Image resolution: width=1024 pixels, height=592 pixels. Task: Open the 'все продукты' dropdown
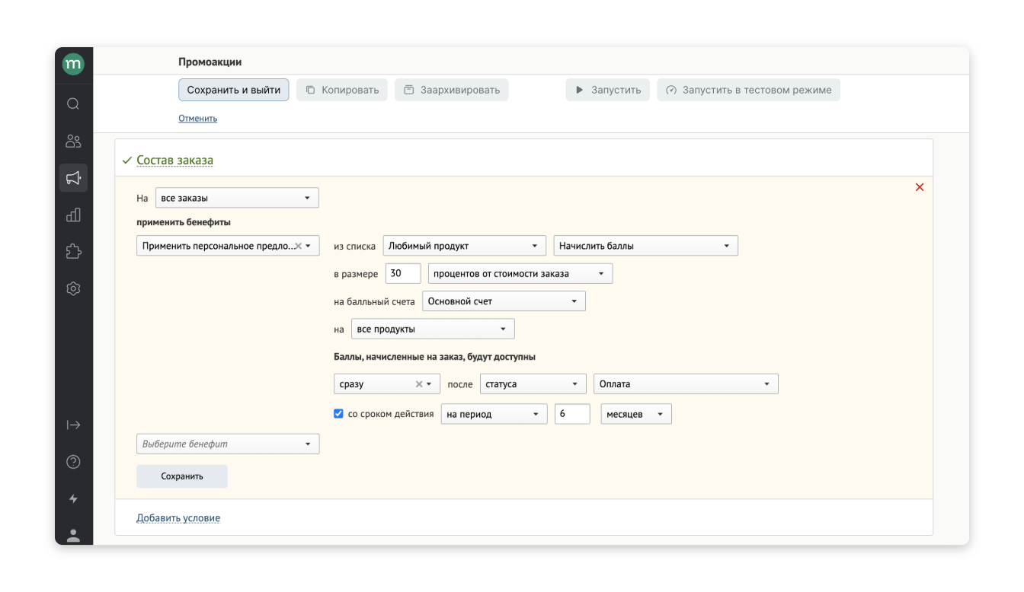[x=433, y=329]
